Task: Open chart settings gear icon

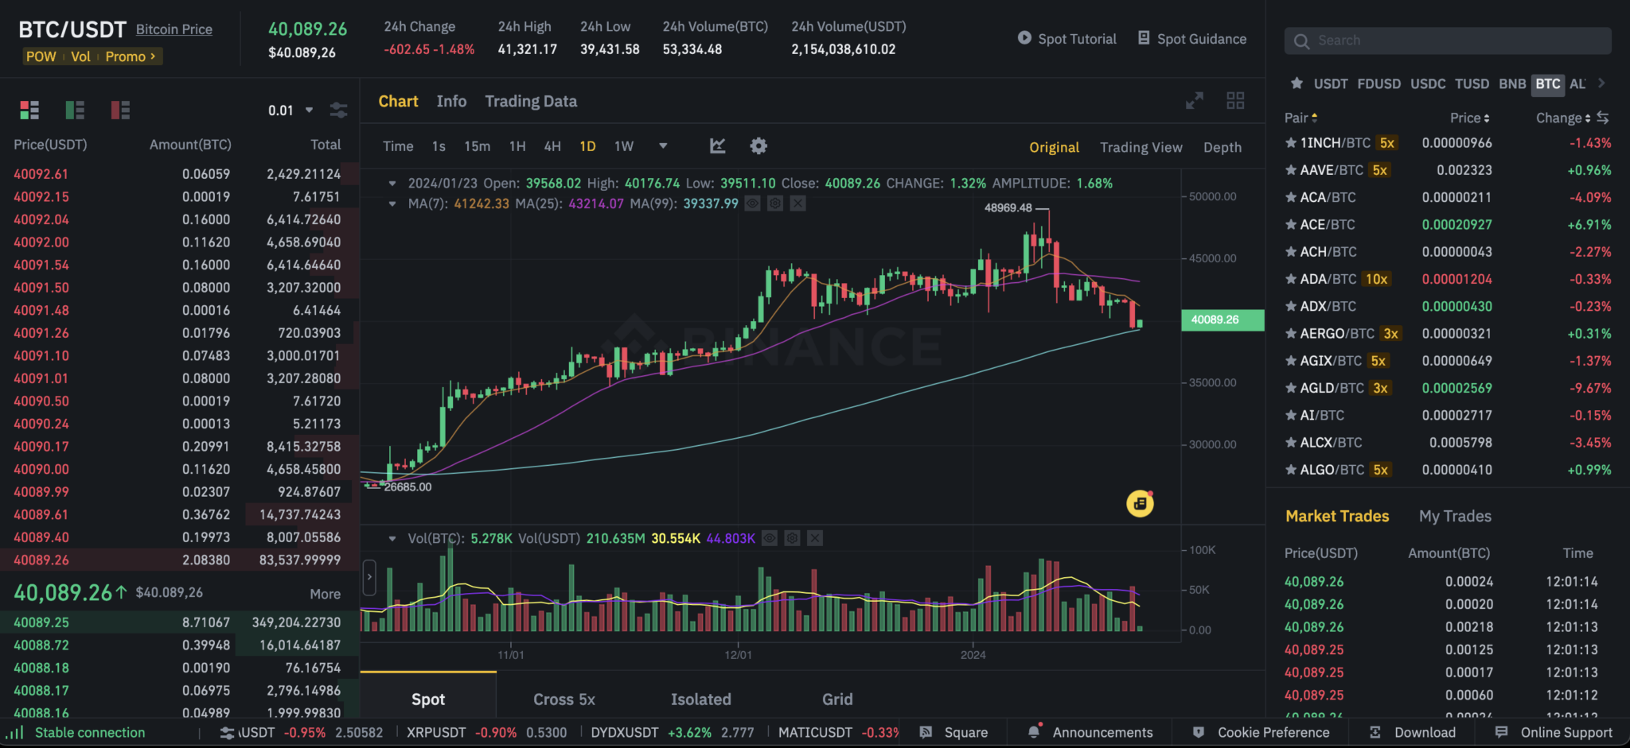Action: [x=758, y=146]
